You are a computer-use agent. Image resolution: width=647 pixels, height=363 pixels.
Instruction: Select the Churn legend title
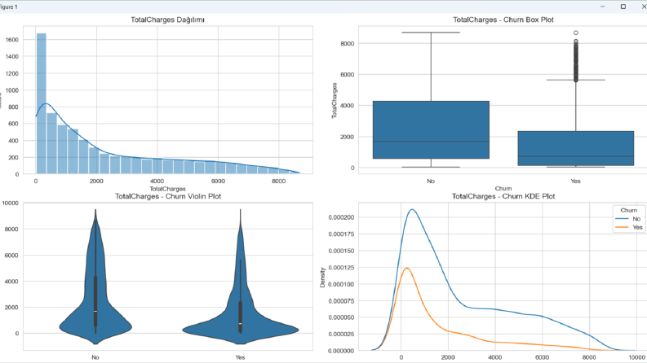(x=629, y=210)
